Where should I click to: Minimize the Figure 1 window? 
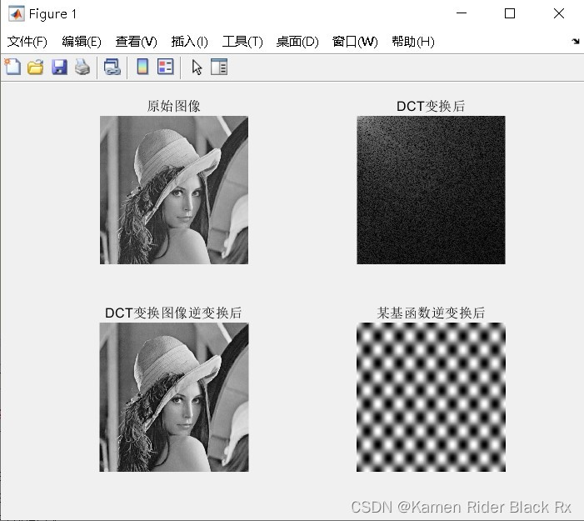click(462, 13)
